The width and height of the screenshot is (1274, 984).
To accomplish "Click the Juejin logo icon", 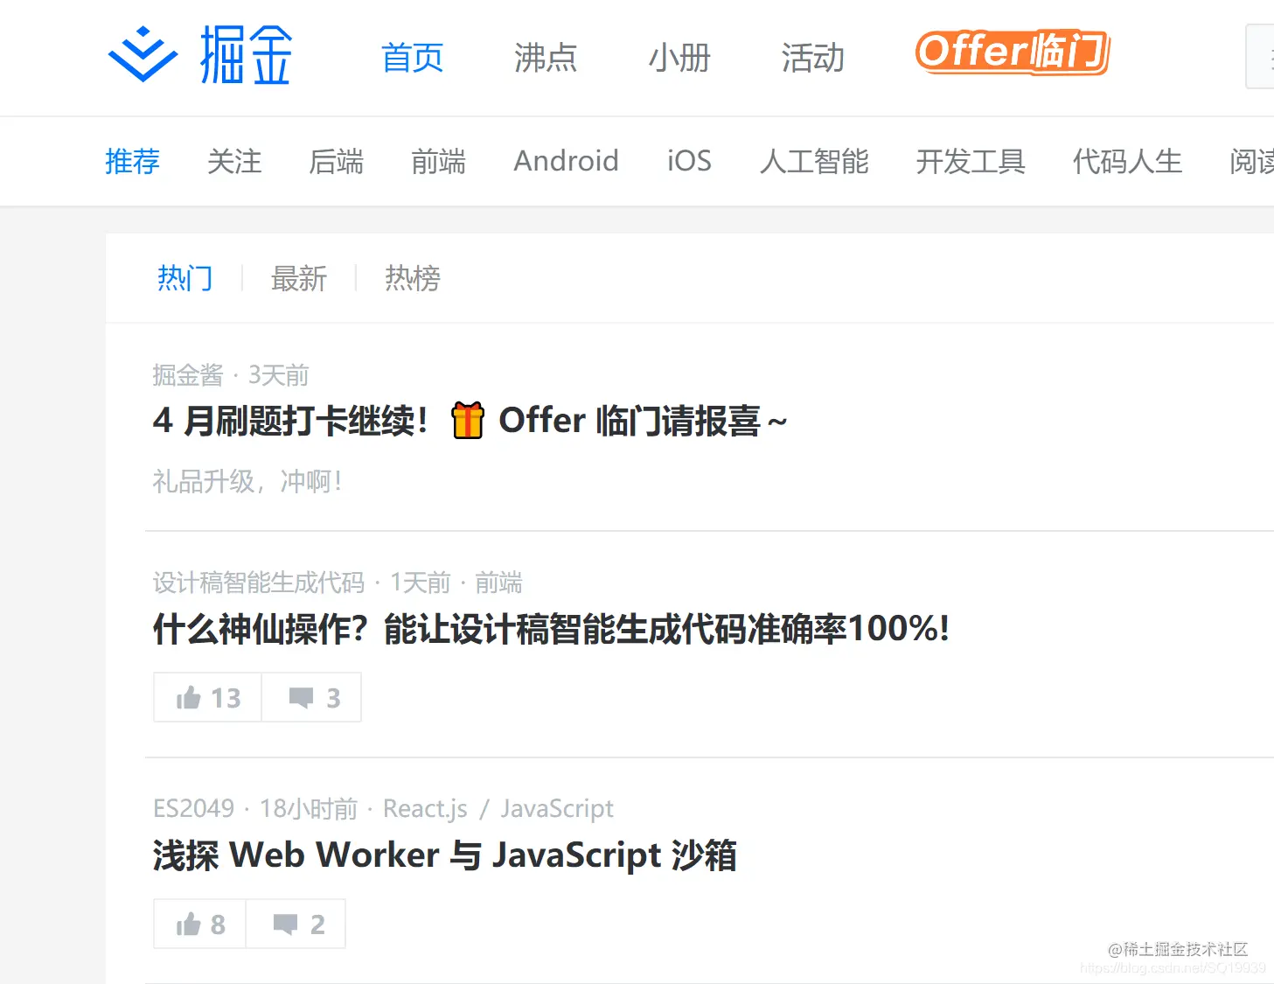I will tap(143, 54).
